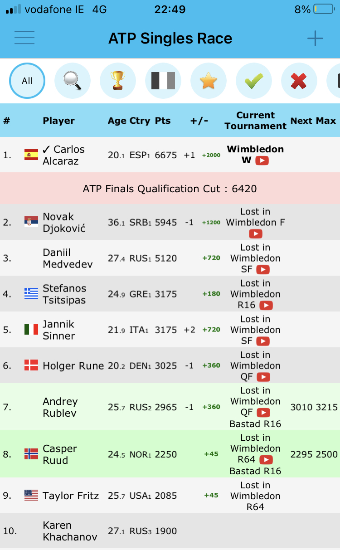Screen dimensions: 340x550
Task: Open the magnifying glass search filter
Action: 73,81
